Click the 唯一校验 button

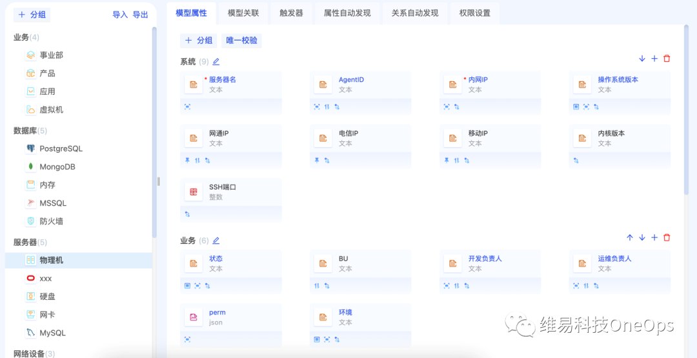coord(242,41)
